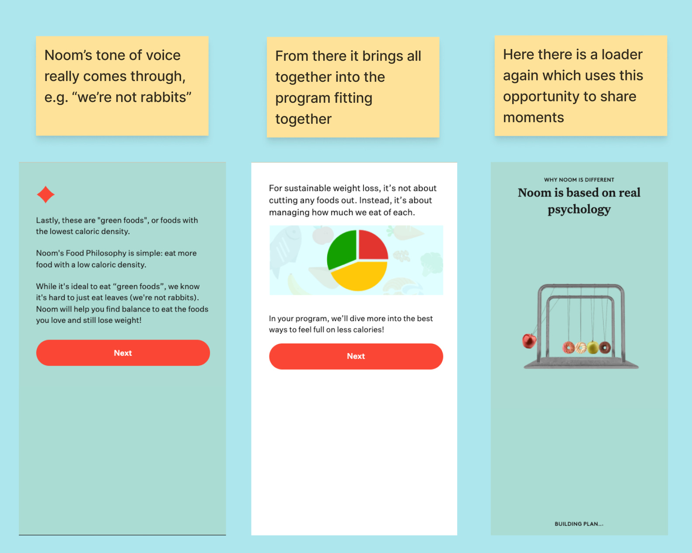The image size is (692, 553).
Task: Click Next button on green foods screen
Action: pyautogui.click(x=123, y=353)
